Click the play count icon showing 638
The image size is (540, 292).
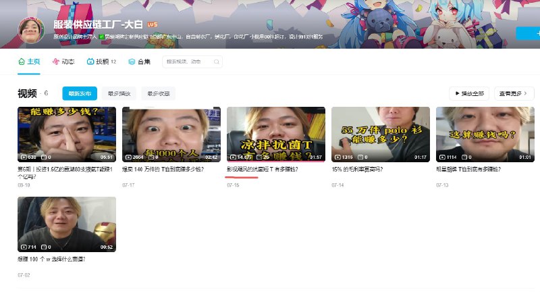pyautogui.click(x=24, y=157)
